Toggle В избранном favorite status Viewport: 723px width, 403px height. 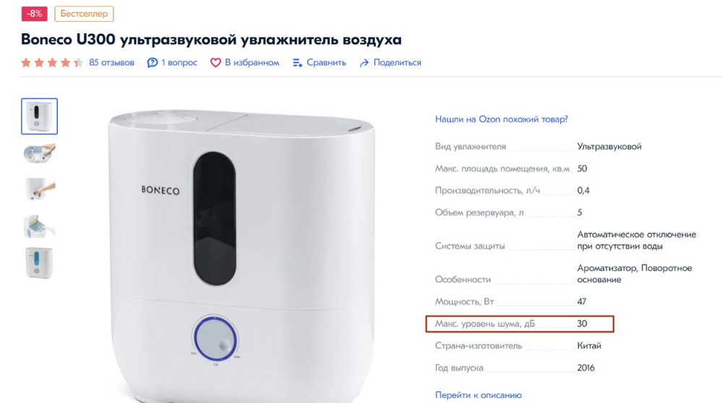(x=252, y=63)
